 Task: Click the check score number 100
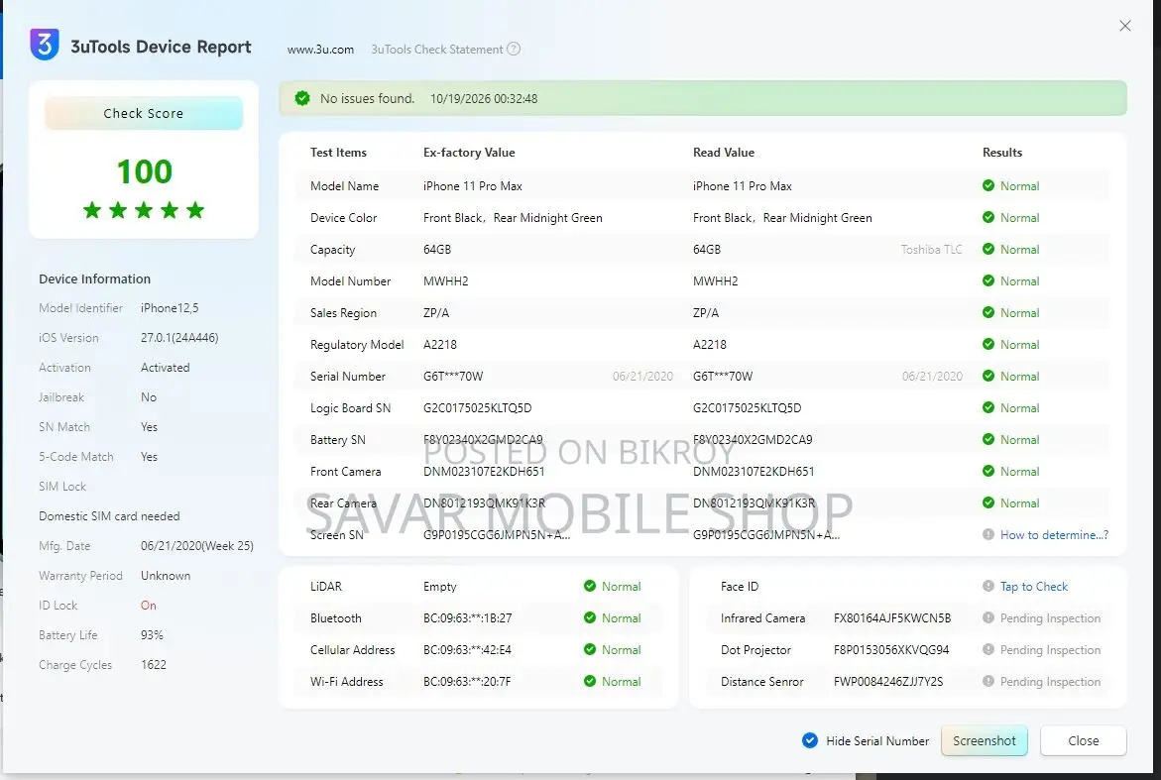pos(145,171)
